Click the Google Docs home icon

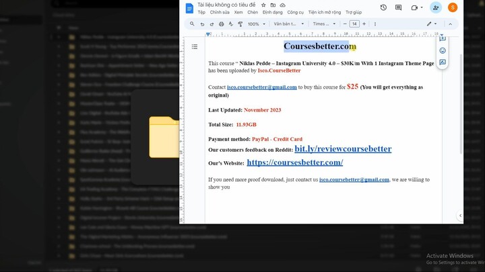coord(189,8)
